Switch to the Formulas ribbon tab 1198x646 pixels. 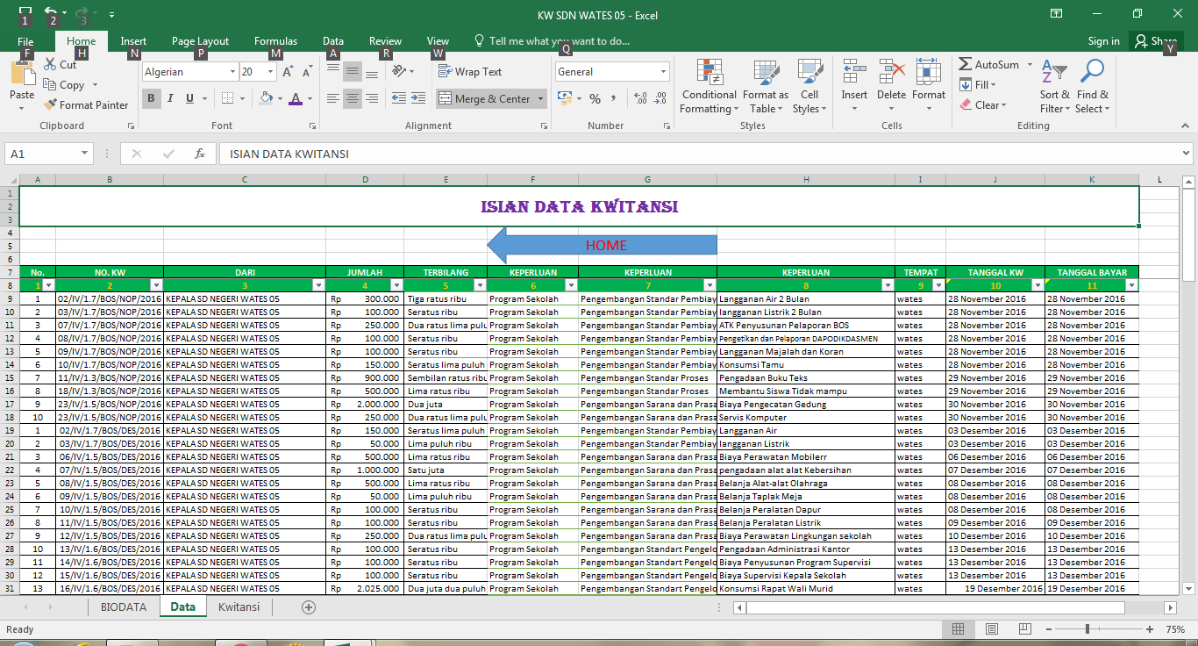click(275, 39)
